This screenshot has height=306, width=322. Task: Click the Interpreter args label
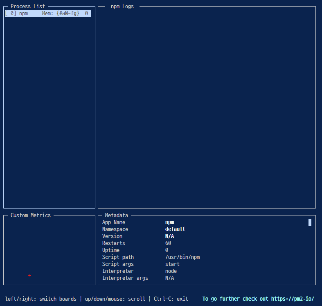[x=125, y=278]
